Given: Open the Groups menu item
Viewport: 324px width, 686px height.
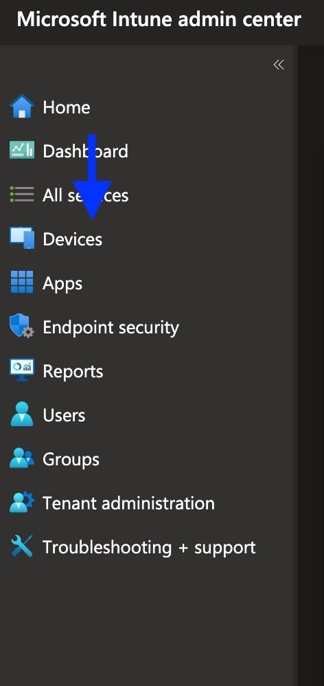Looking at the screenshot, I should click(x=71, y=460).
